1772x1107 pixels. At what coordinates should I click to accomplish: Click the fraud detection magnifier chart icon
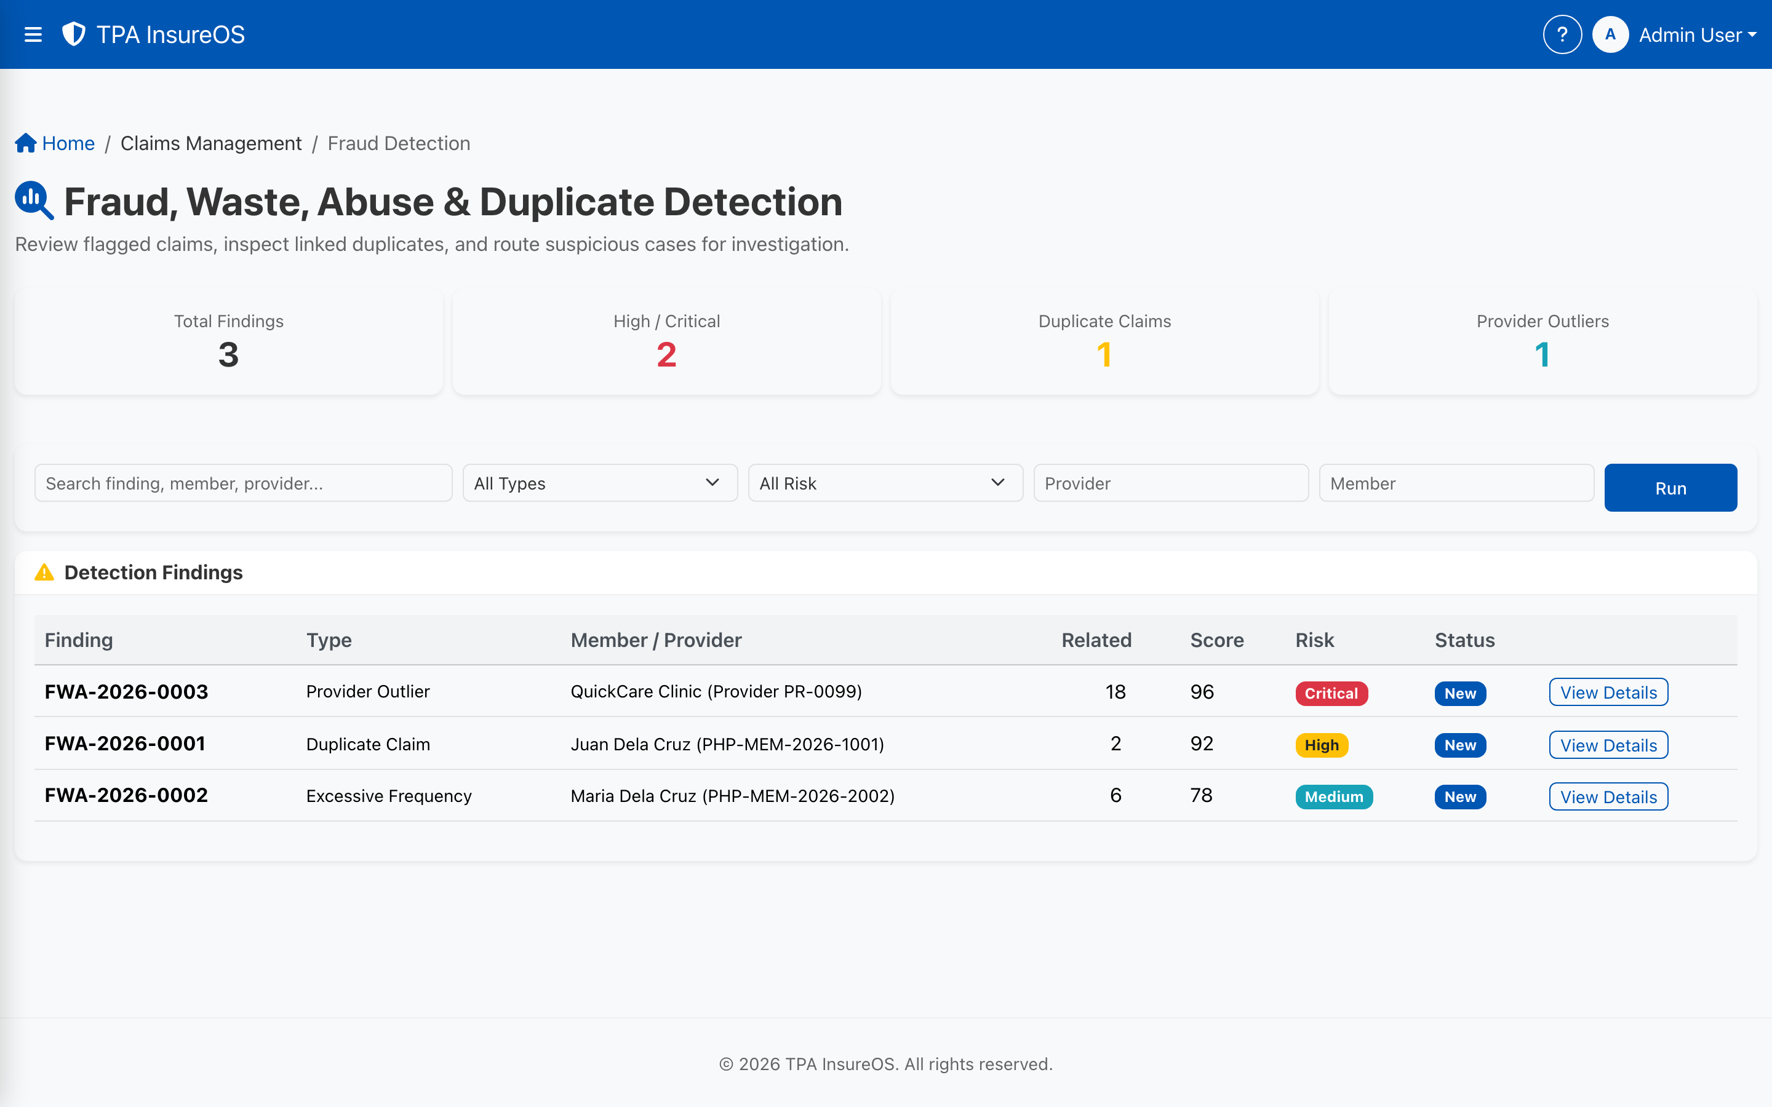coord(34,200)
